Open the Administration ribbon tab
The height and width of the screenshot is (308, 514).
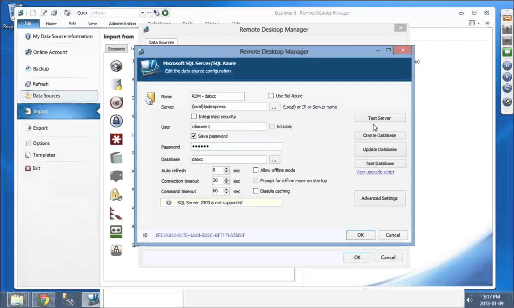coord(123,24)
